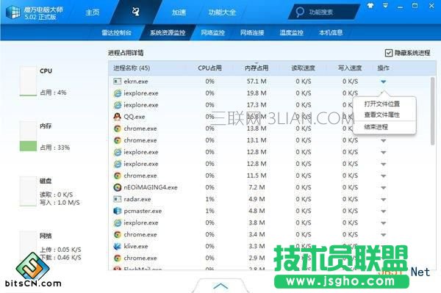Select 57.1 M memory value
The width and height of the screenshot is (441, 293).
click(x=257, y=82)
